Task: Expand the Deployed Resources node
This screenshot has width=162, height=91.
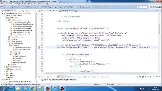Action: [5, 69]
